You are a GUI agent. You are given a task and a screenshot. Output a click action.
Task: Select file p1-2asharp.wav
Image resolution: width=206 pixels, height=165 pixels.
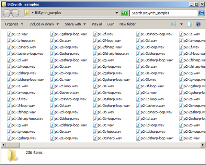click(x=65, y=54)
